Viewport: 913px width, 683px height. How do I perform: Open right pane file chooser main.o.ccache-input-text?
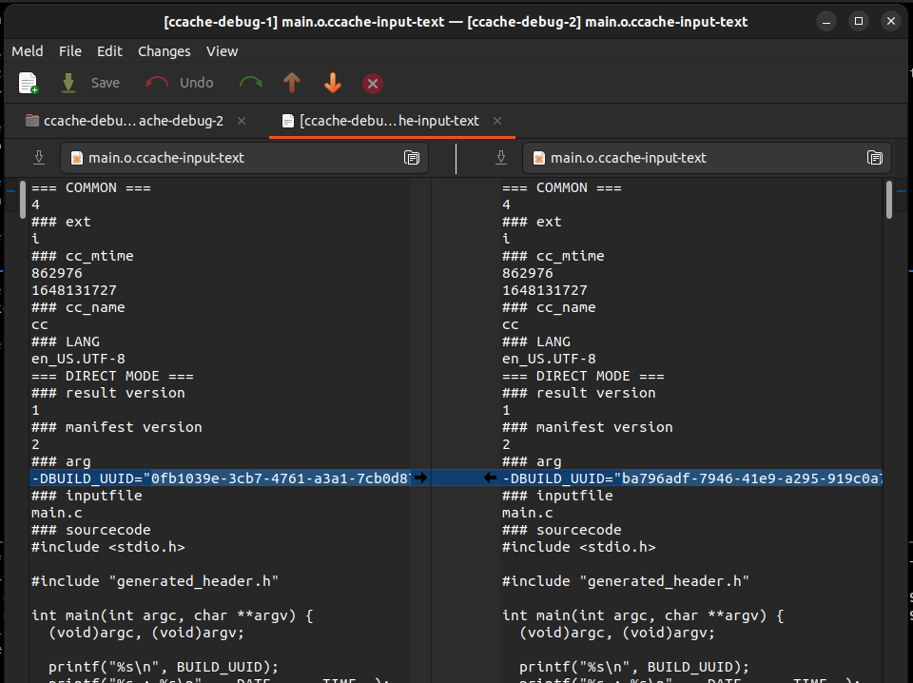click(706, 158)
